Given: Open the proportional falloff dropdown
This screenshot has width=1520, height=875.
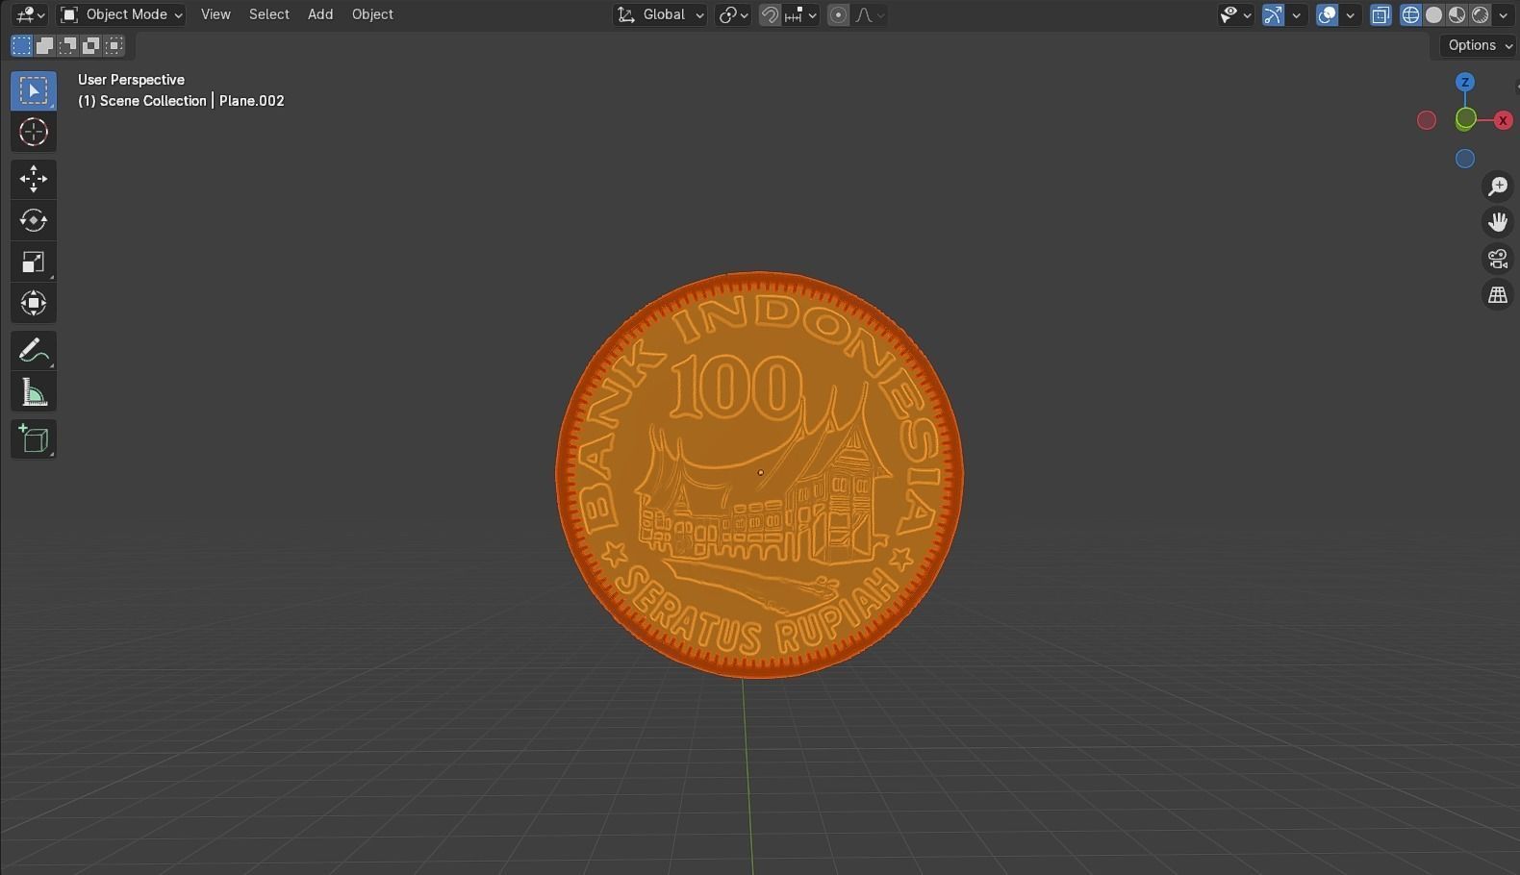Looking at the screenshot, I should tap(869, 14).
